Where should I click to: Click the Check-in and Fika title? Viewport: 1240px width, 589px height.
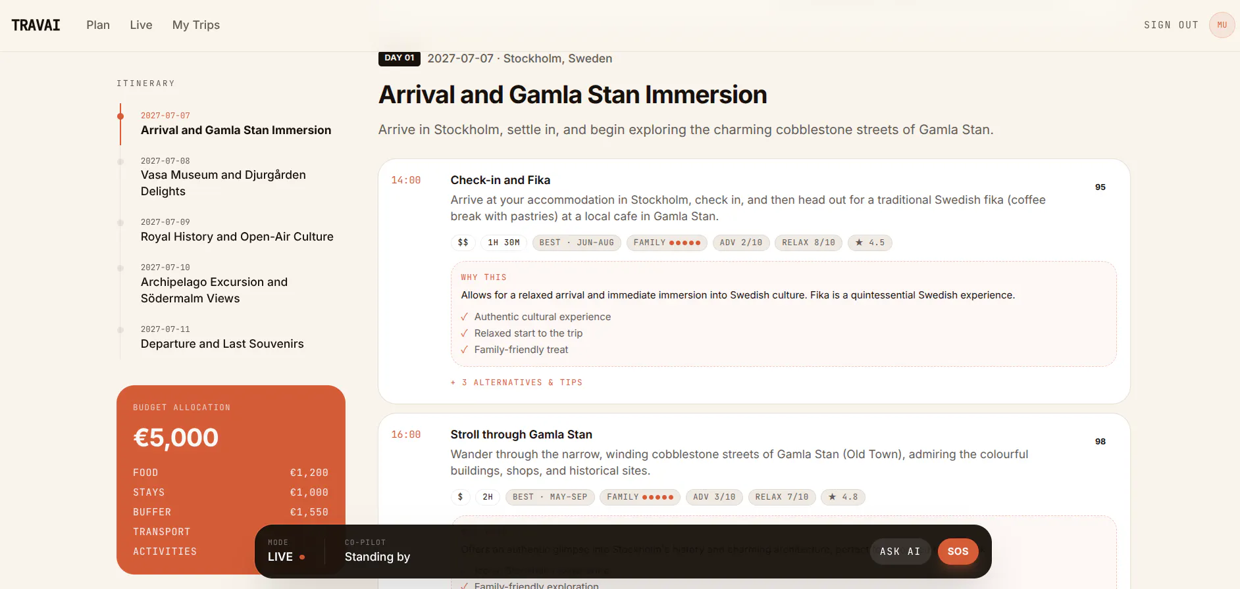(500, 180)
